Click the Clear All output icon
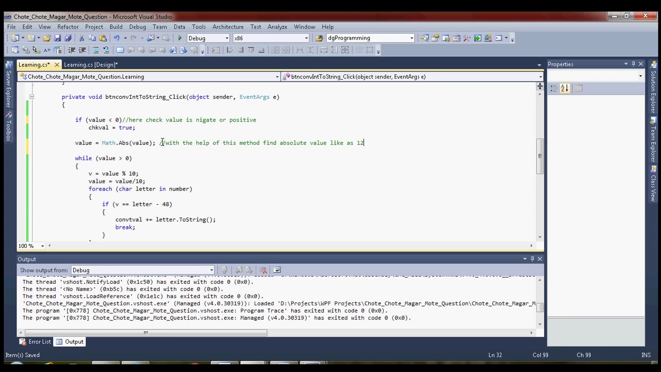 263,270
